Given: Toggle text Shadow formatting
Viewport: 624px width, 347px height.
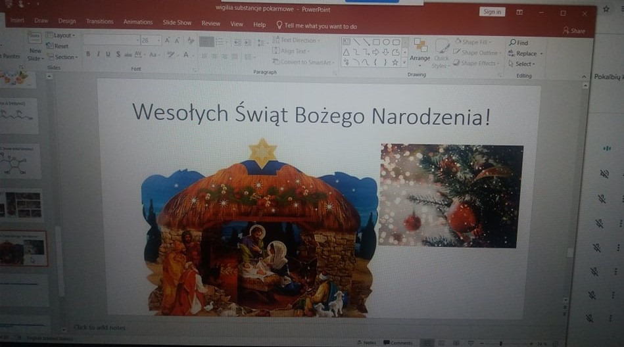Looking at the screenshot, I should pos(118,55).
